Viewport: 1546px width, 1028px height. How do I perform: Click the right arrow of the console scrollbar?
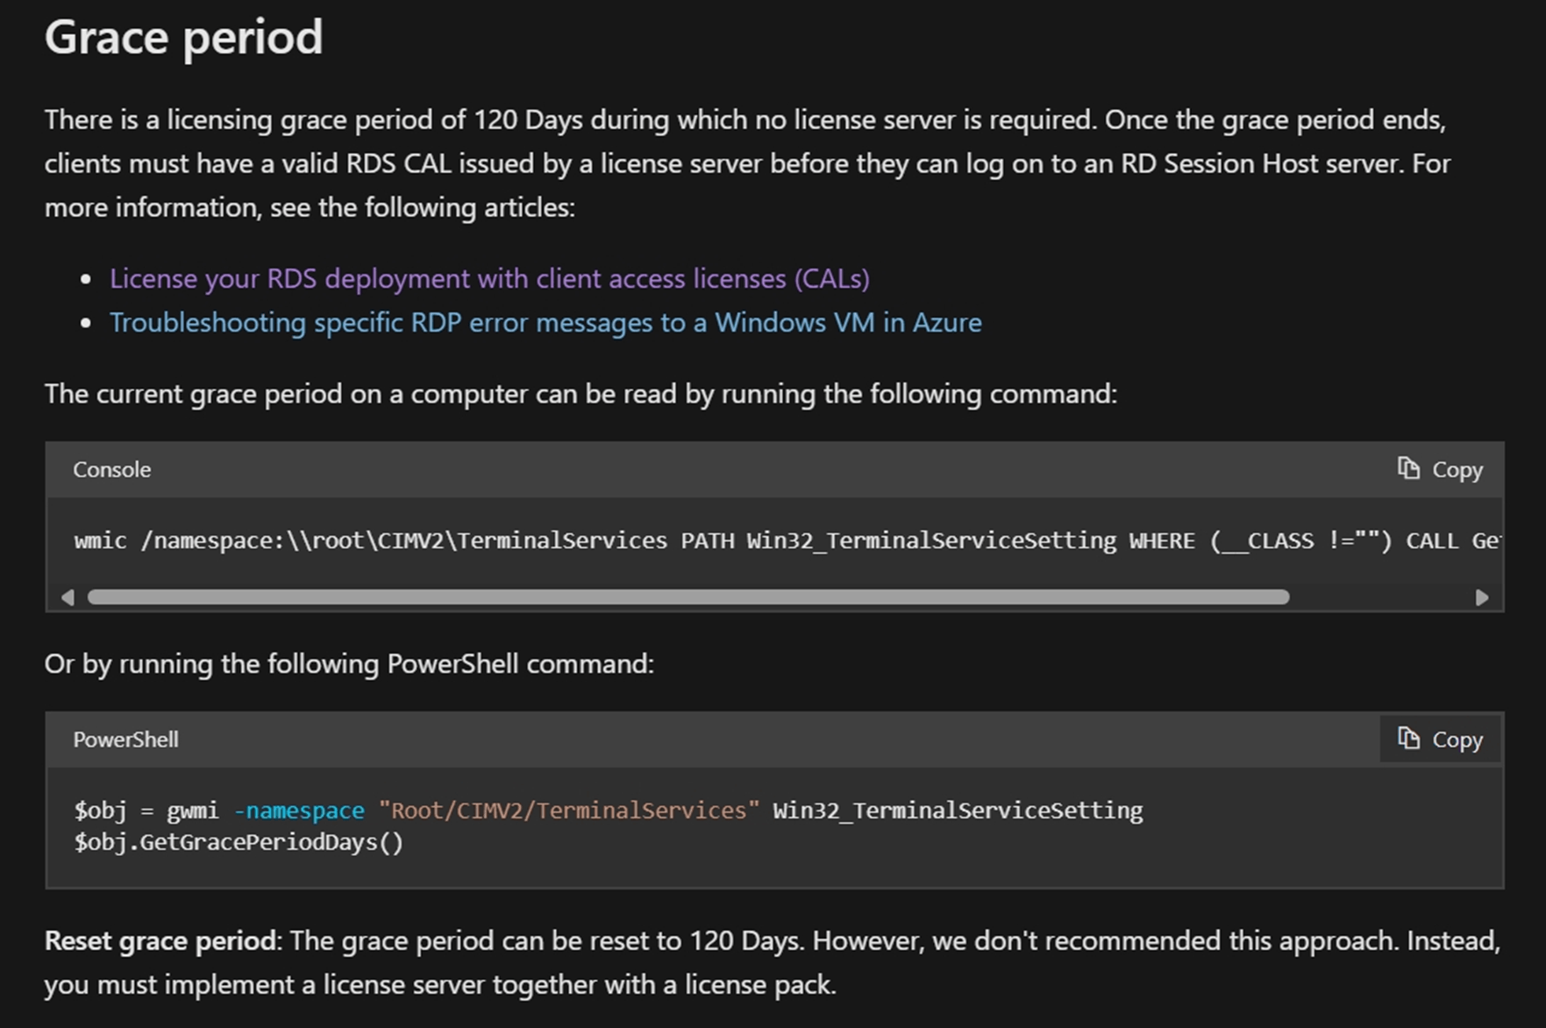click(x=1482, y=597)
